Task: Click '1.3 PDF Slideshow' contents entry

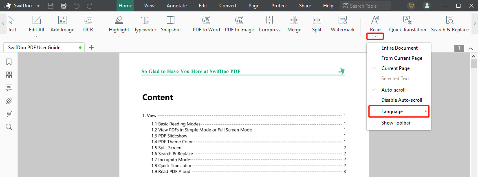Action: point(249,136)
